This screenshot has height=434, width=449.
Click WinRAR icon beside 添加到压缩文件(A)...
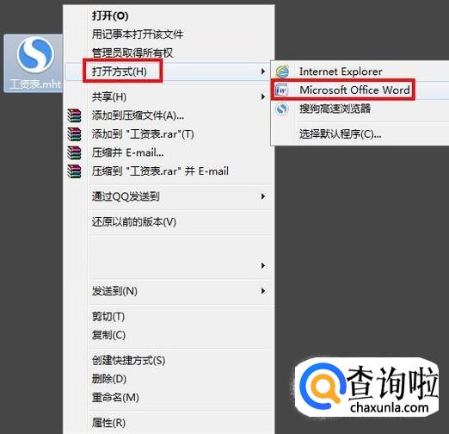[74, 115]
